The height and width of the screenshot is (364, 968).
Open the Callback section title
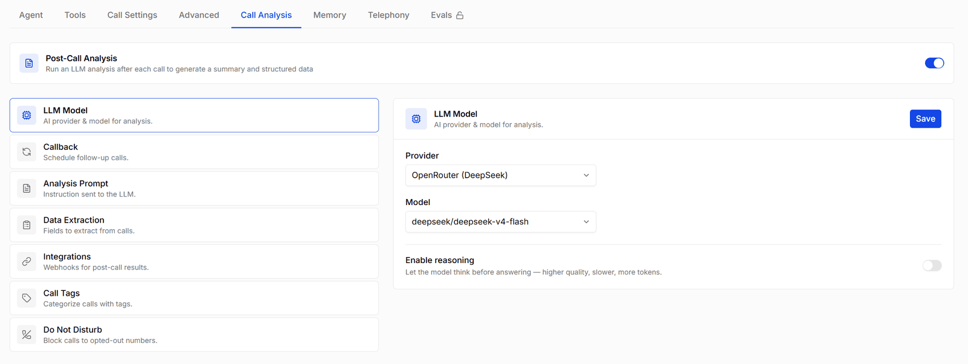pos(60,147)
